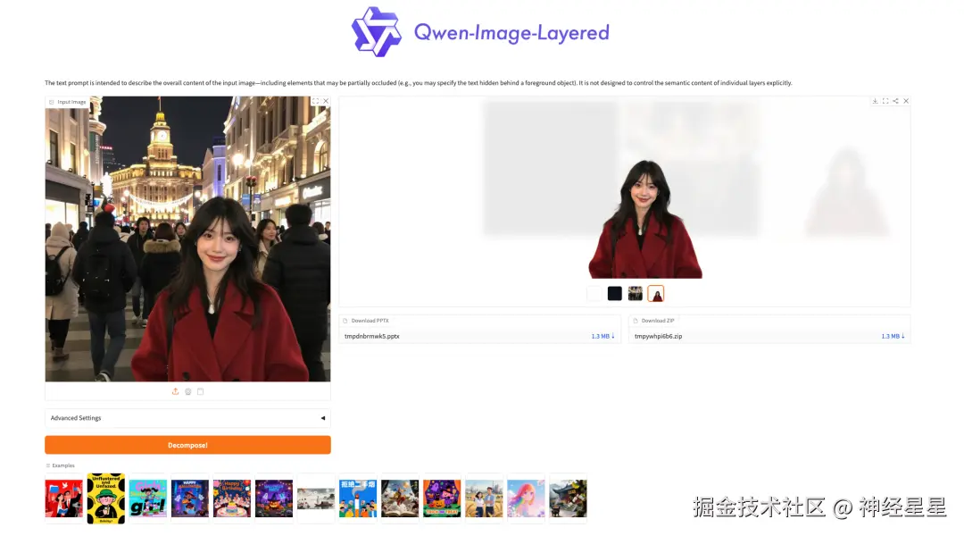Image resolution: width=964 pixels, height=536 pixels.
Task: Click the tmpdnbrmwk5.pptx file name
Action: point(372,336)
